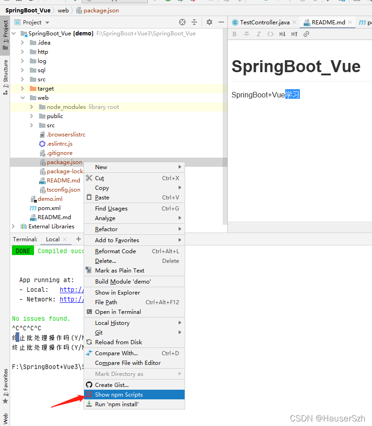
Task: Open the 2: Favorites tool window button
Action: tap(5, 386)
